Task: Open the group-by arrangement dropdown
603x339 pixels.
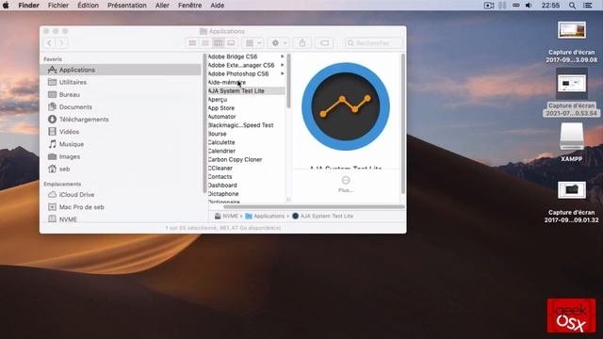Action: [253, 42]
